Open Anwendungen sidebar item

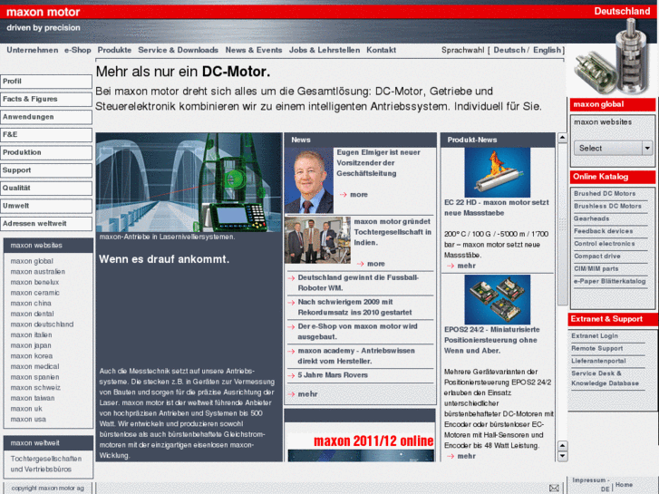tap(46, 117)
